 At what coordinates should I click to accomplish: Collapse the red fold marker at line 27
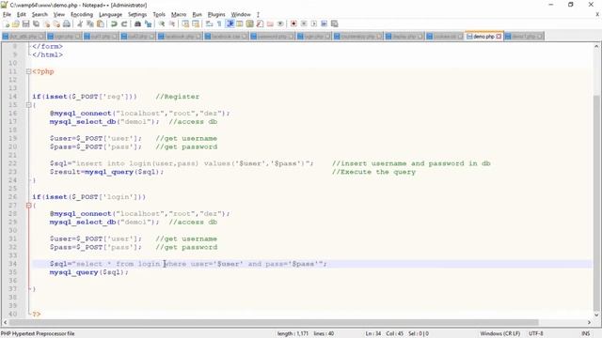click(28, 206)
